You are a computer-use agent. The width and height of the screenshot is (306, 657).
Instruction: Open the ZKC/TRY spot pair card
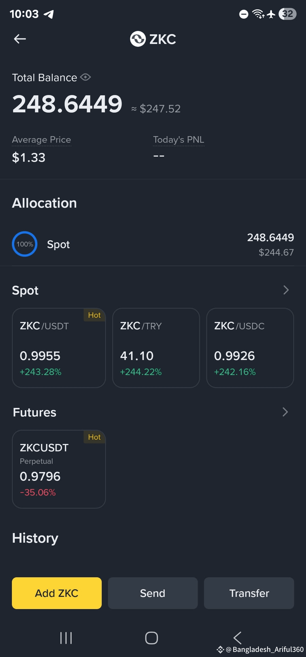[x=156, y=348]
